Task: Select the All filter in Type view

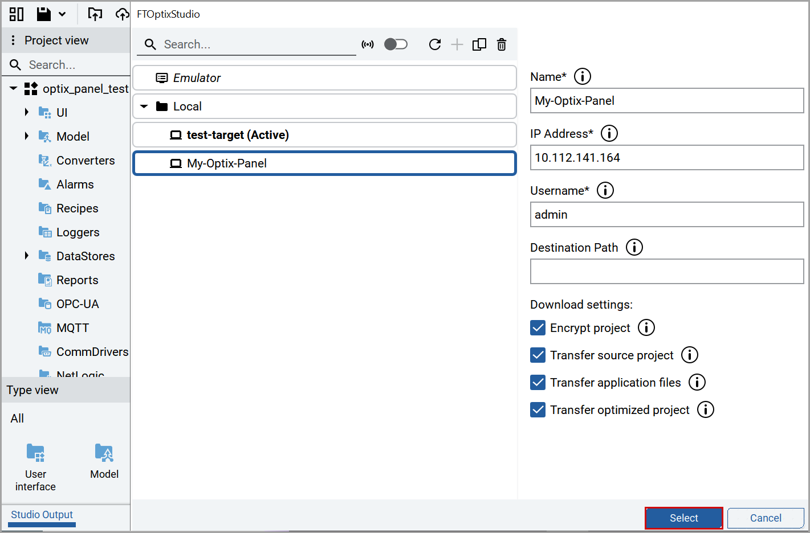Action: click(17, 419)
